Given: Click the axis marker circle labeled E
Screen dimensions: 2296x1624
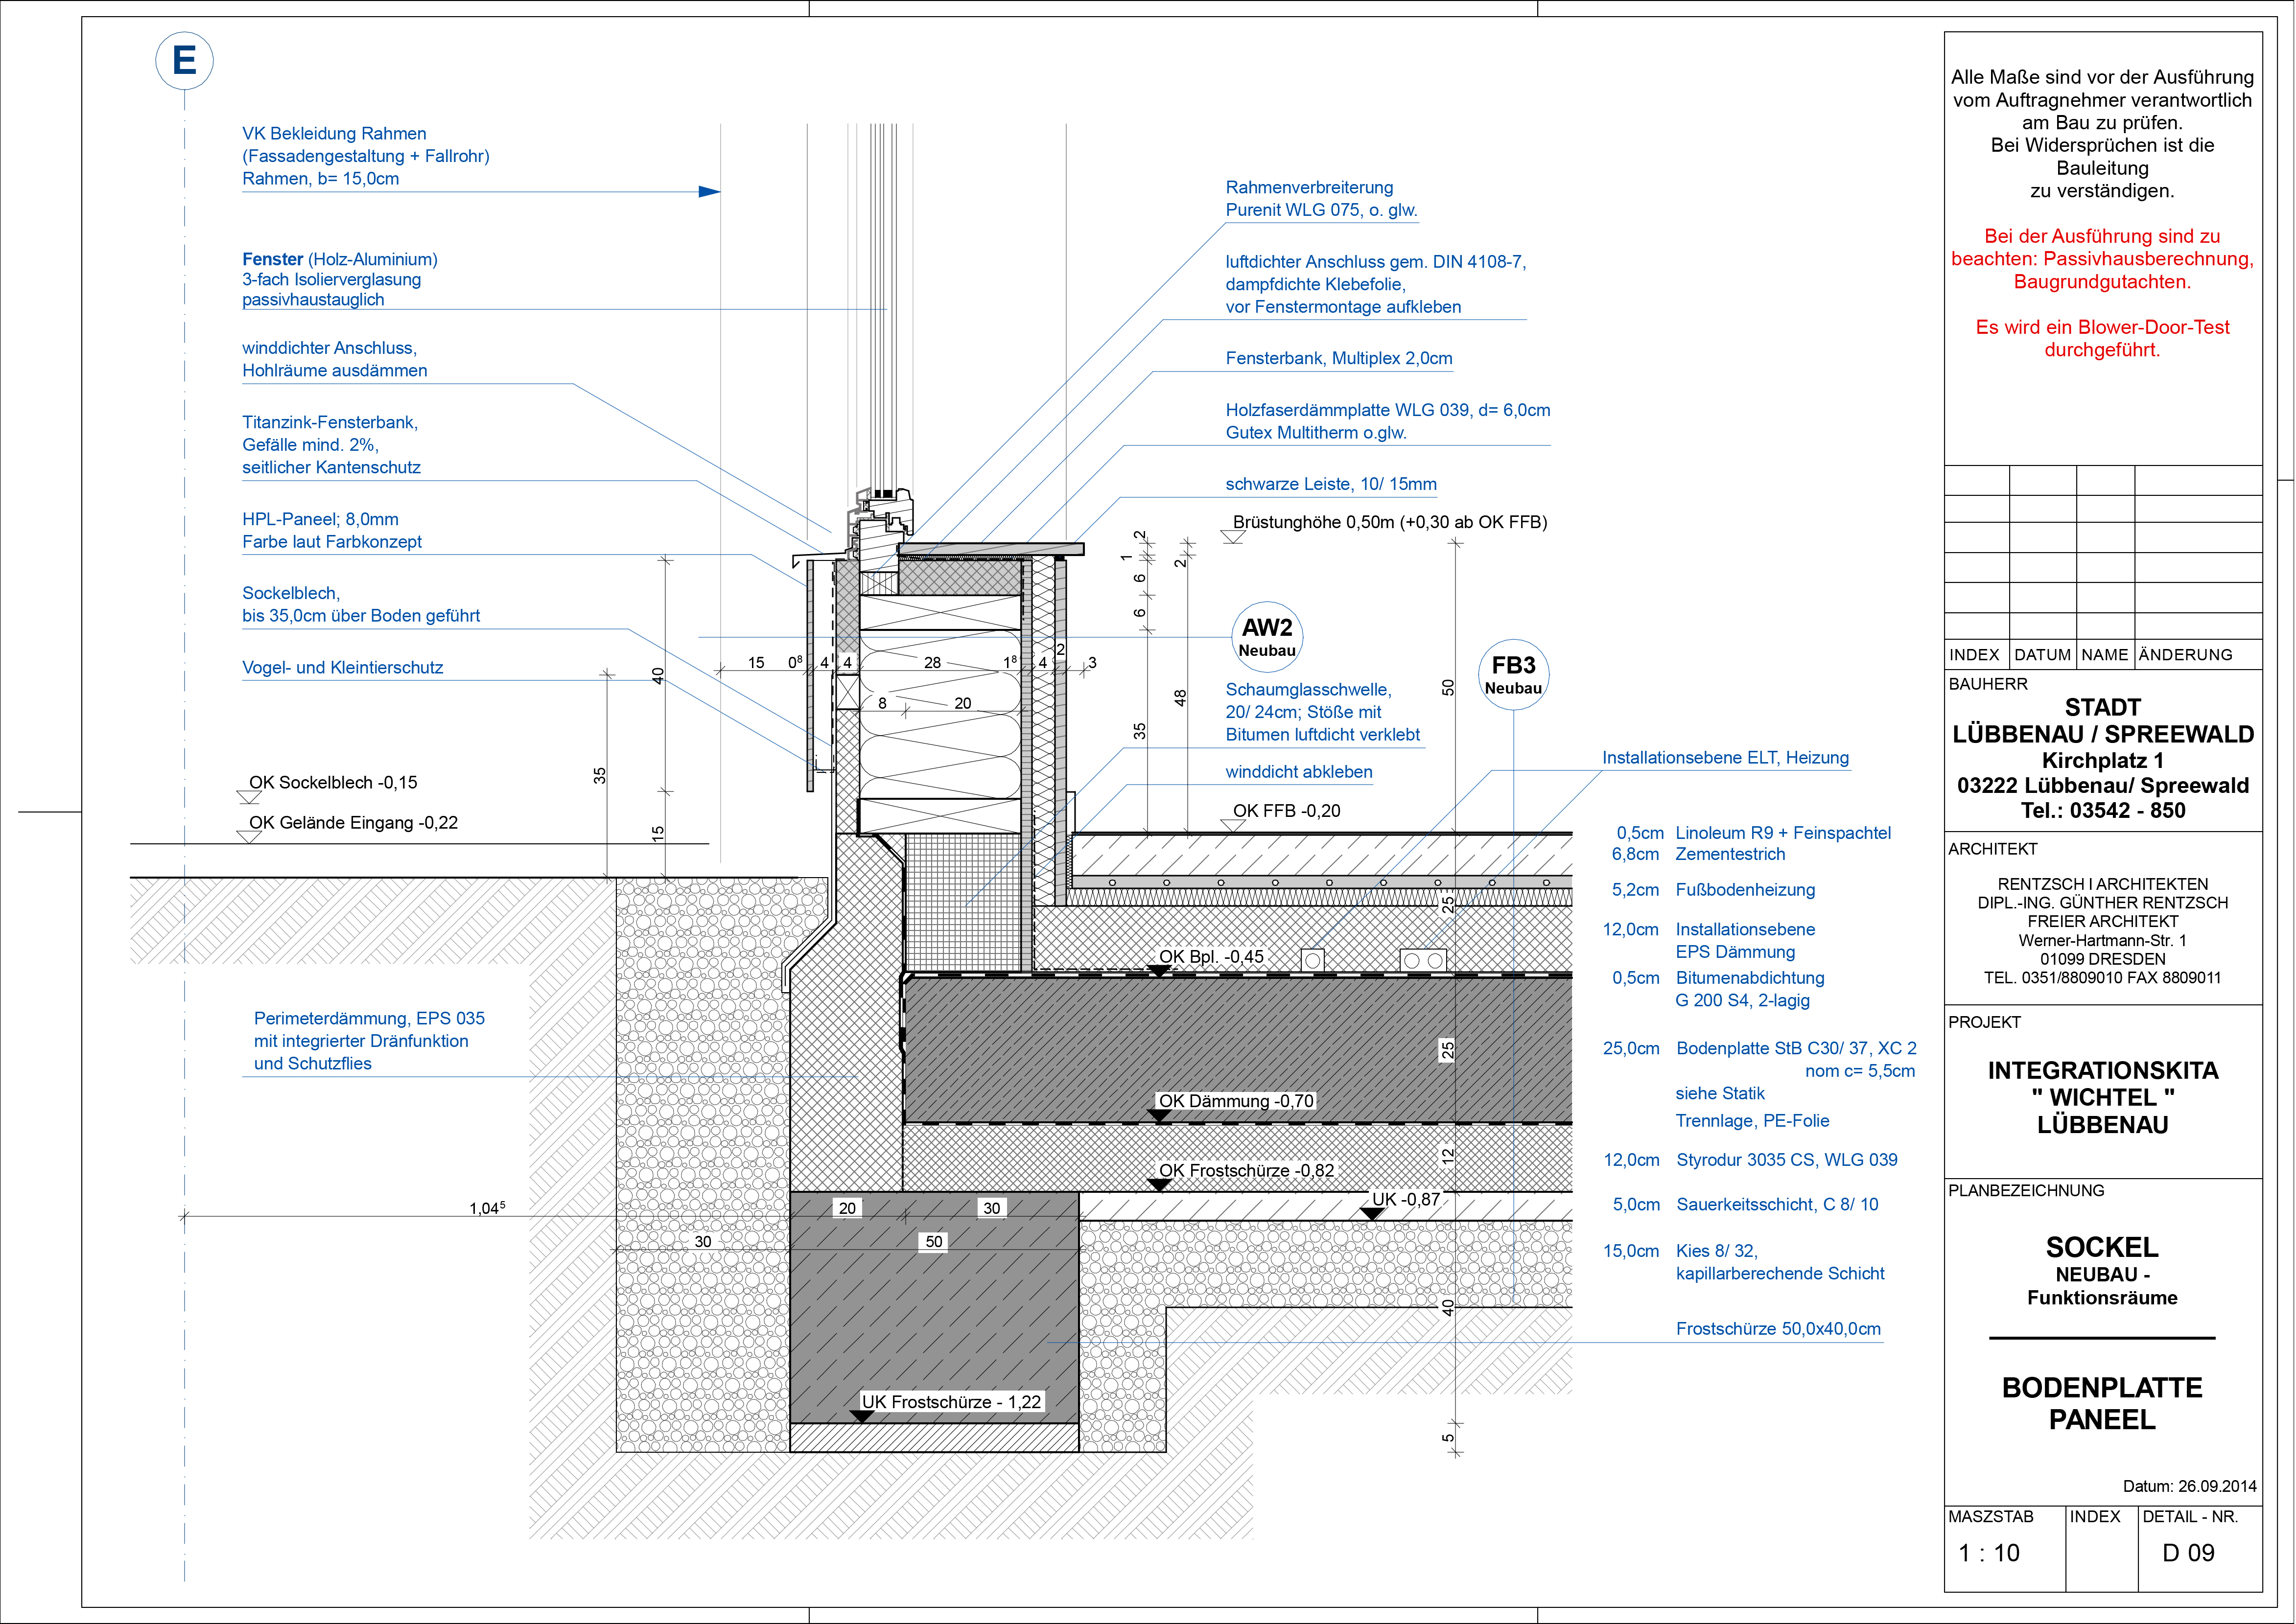Looking at the screenshot, I should [x=184, y=61].
